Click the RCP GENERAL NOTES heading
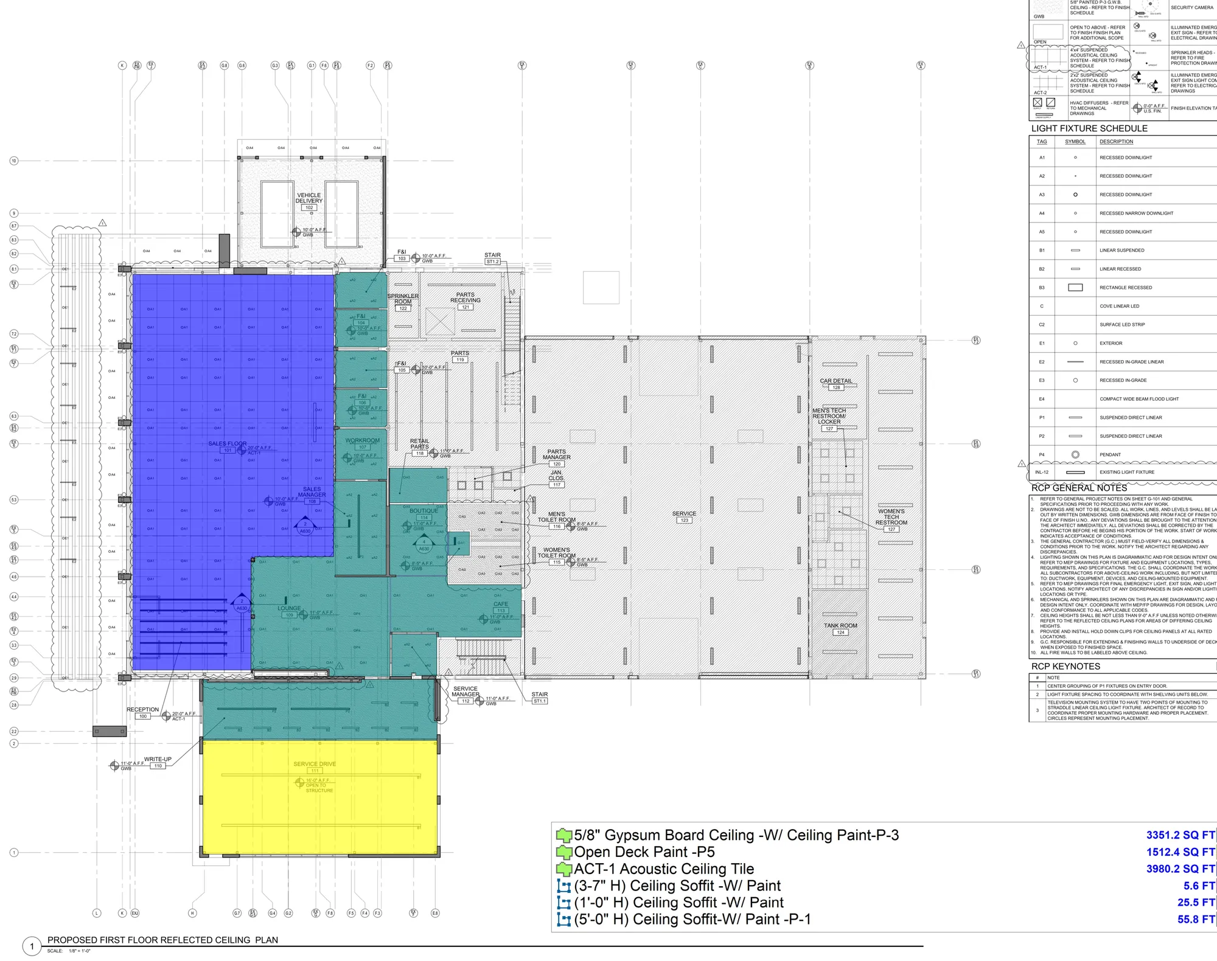Viewport: 1217px width, 961px height. [1079, 488]
